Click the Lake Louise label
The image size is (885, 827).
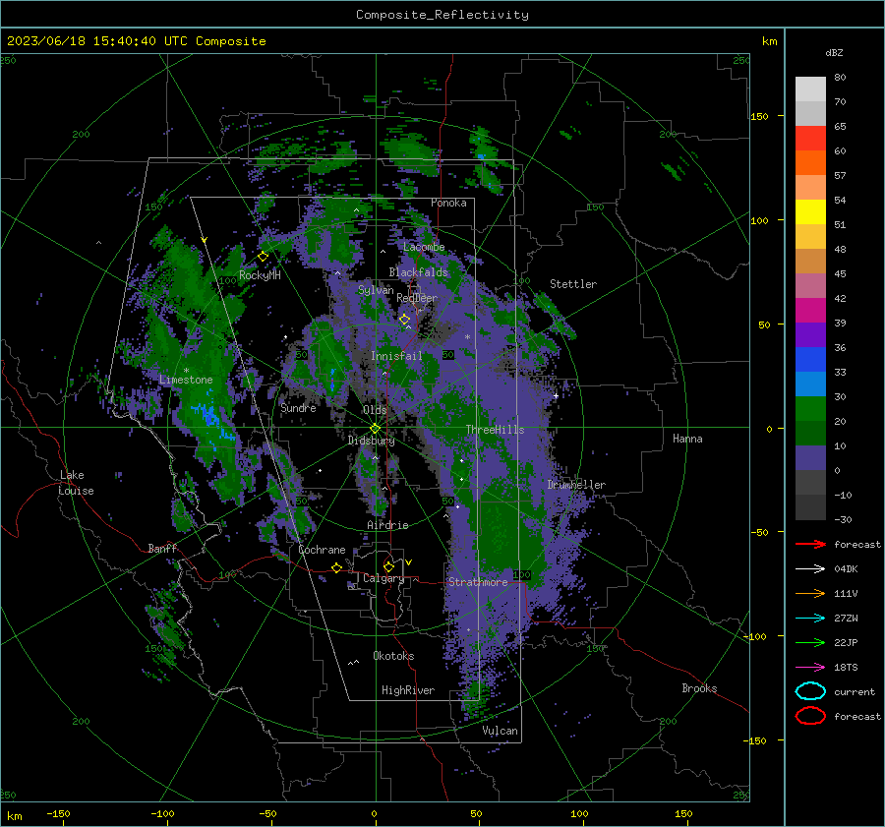pyautogui.click(x=76, y=483)
